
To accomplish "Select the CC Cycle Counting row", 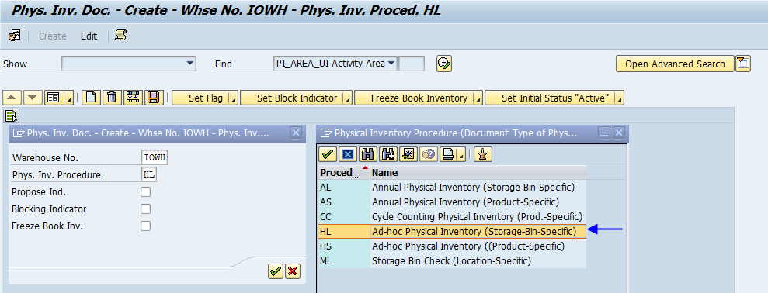I will point(451,217).
